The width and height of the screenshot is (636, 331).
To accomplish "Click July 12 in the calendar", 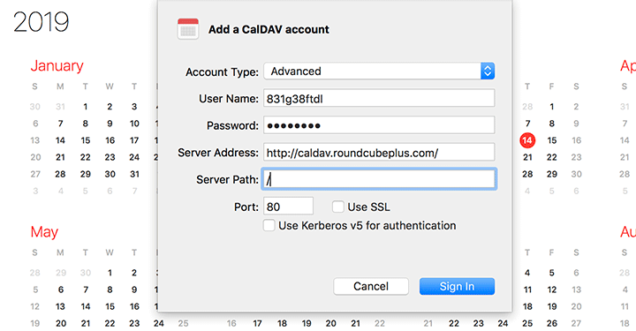I will (x=551, y=290).
